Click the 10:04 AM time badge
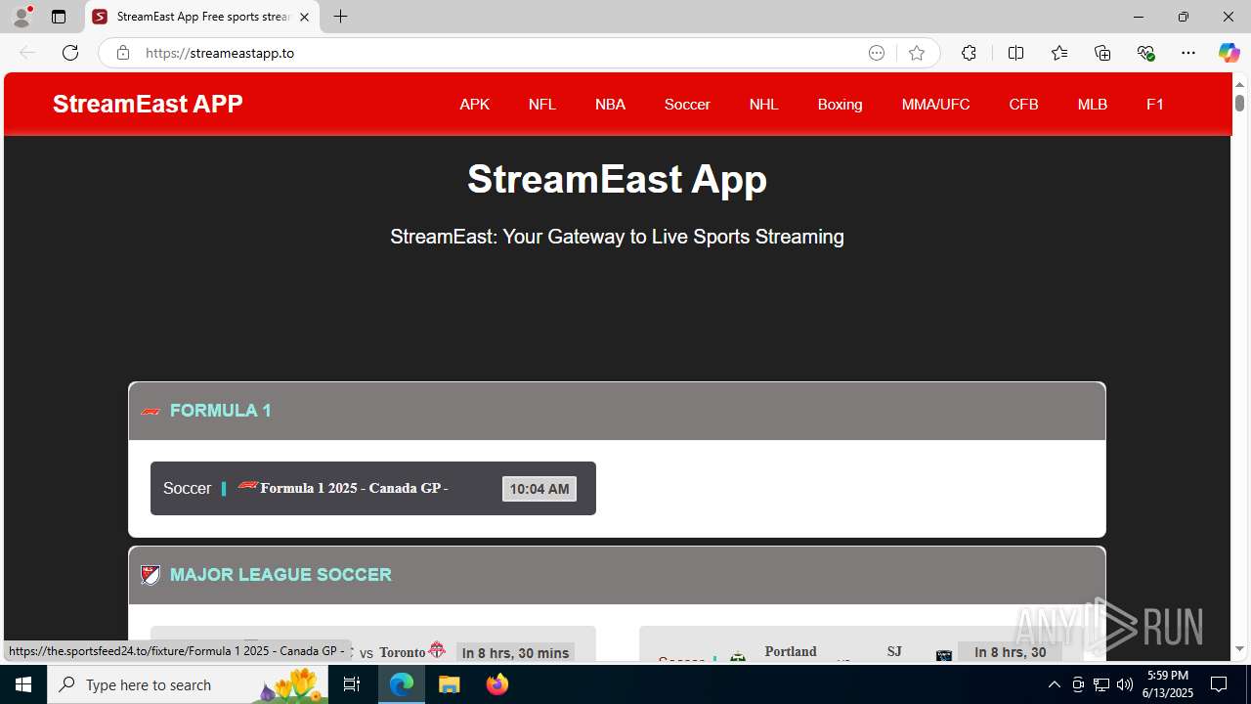Viewport: 1251px width, 704px height. (539, 489)
